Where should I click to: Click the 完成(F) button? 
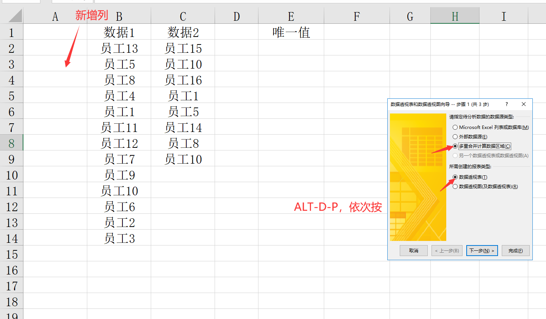pyautogui.click(x=516, y=251)
